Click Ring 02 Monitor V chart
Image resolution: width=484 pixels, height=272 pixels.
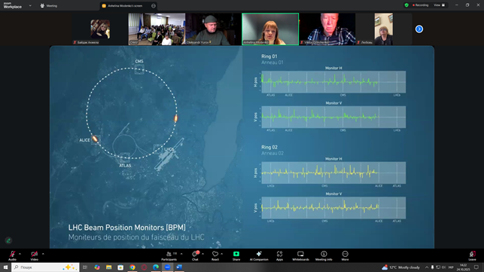333,208
